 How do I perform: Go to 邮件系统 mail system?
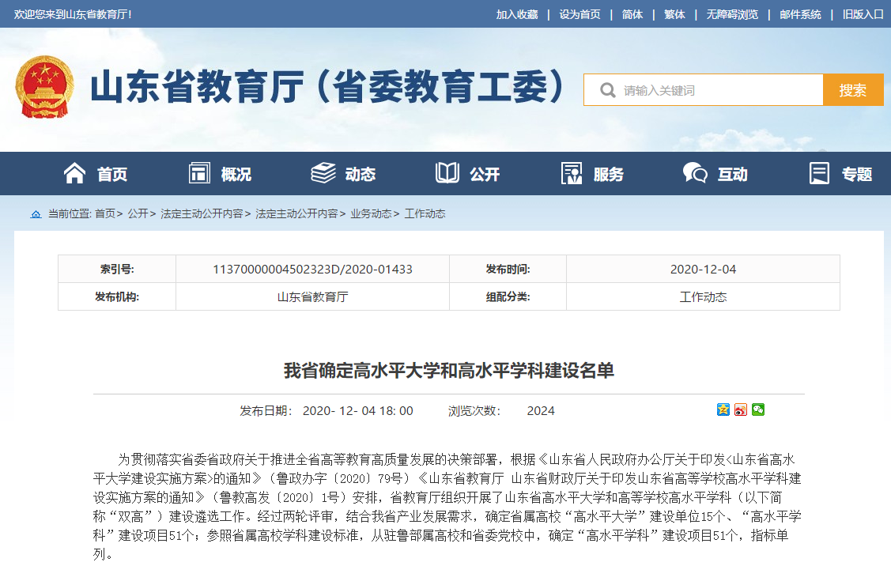coord(800,14)
